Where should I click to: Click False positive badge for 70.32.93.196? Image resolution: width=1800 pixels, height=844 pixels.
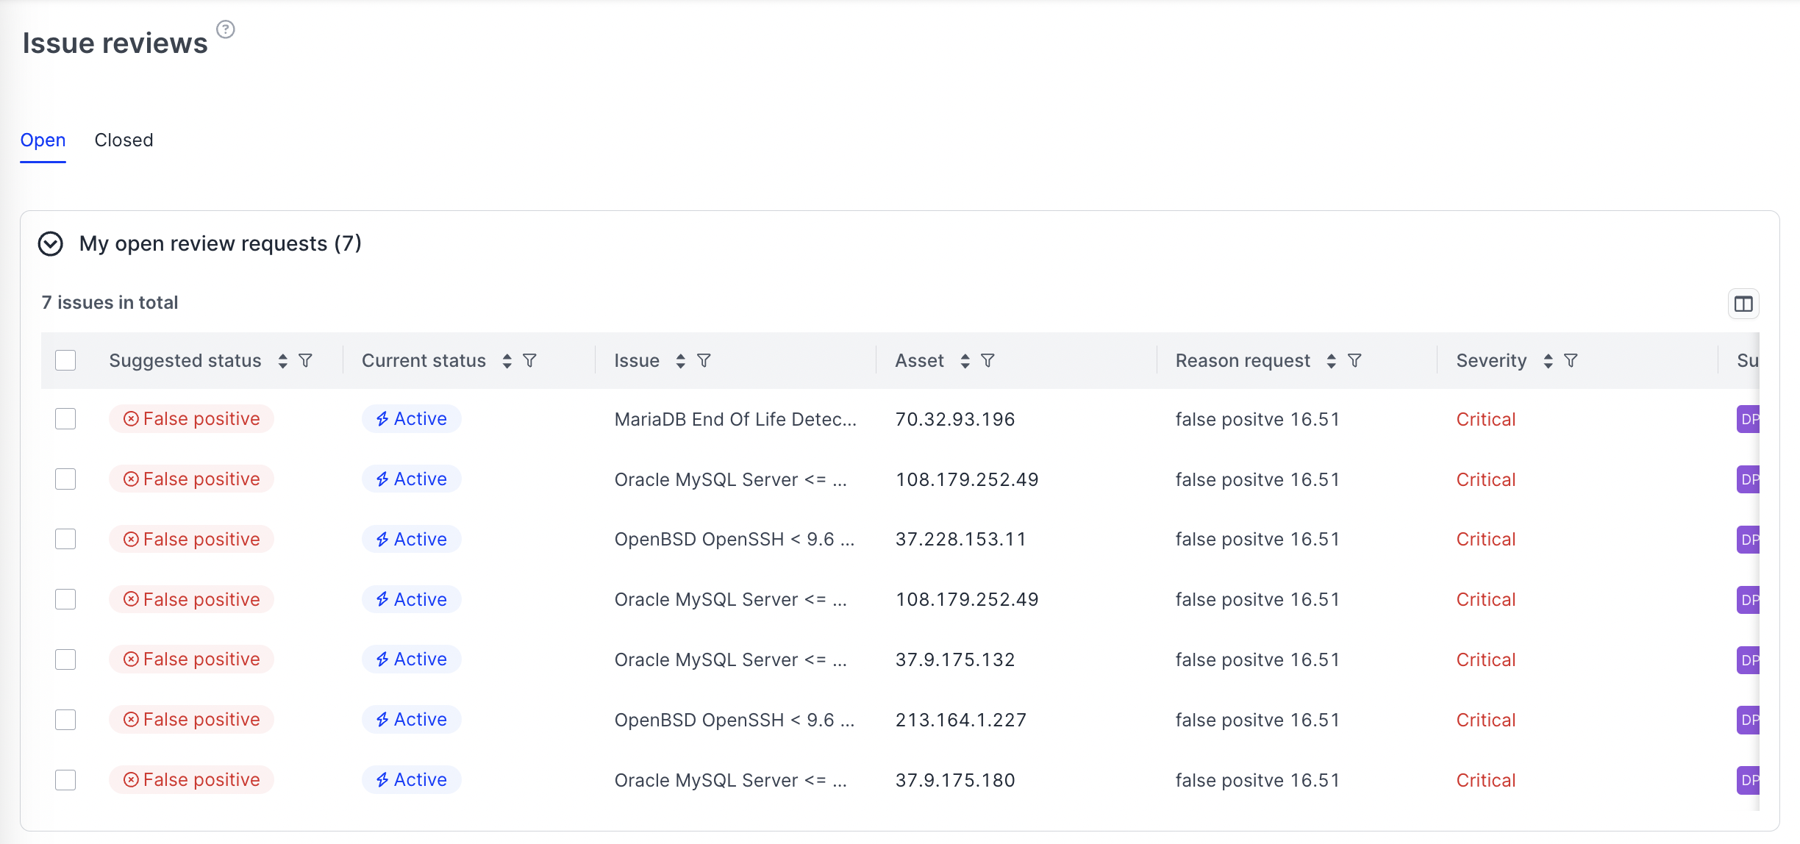pos(191,419)
